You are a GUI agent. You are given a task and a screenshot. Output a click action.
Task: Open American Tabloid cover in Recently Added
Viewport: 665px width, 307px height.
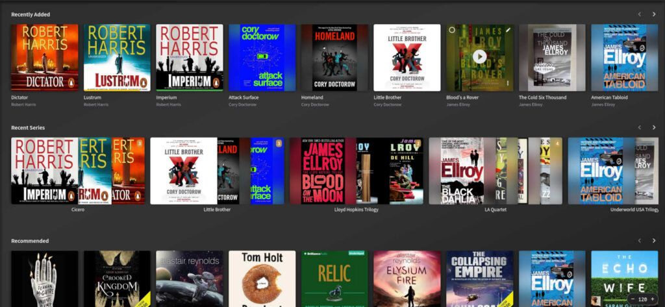[625, 58]
